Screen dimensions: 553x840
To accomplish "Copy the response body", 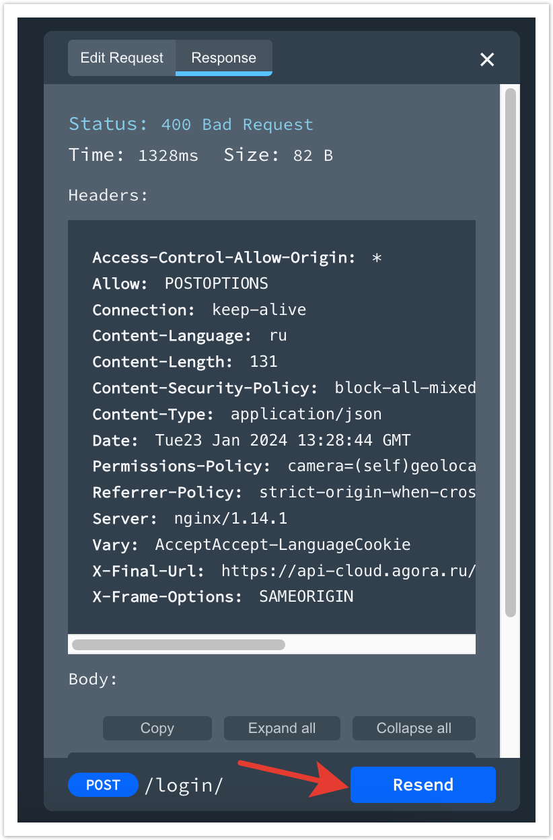I will 157,728.
